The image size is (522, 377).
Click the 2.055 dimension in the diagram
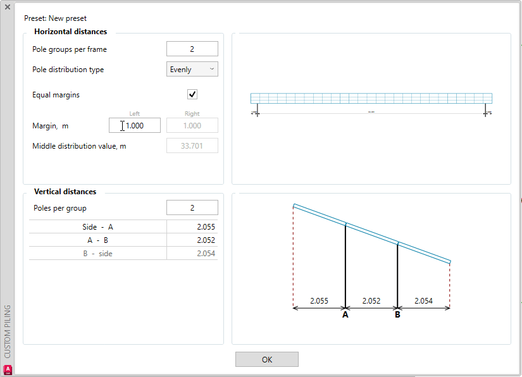[x=319, y=301]
